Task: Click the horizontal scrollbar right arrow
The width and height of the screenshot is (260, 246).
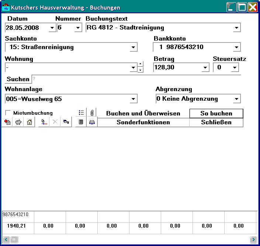Action: (253, 239)
